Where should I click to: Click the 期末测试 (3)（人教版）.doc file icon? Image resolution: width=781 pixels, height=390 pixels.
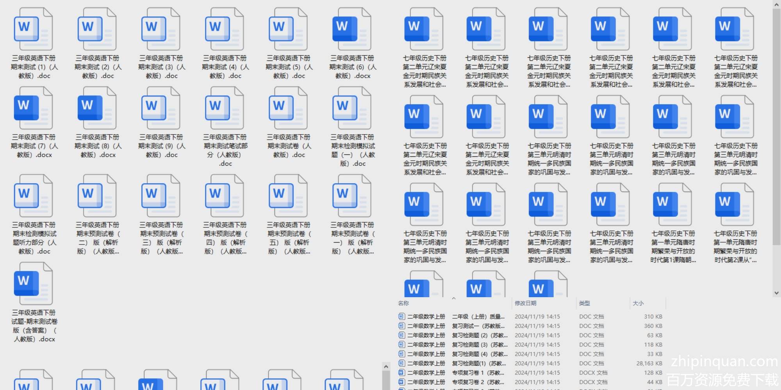point(160,29)
